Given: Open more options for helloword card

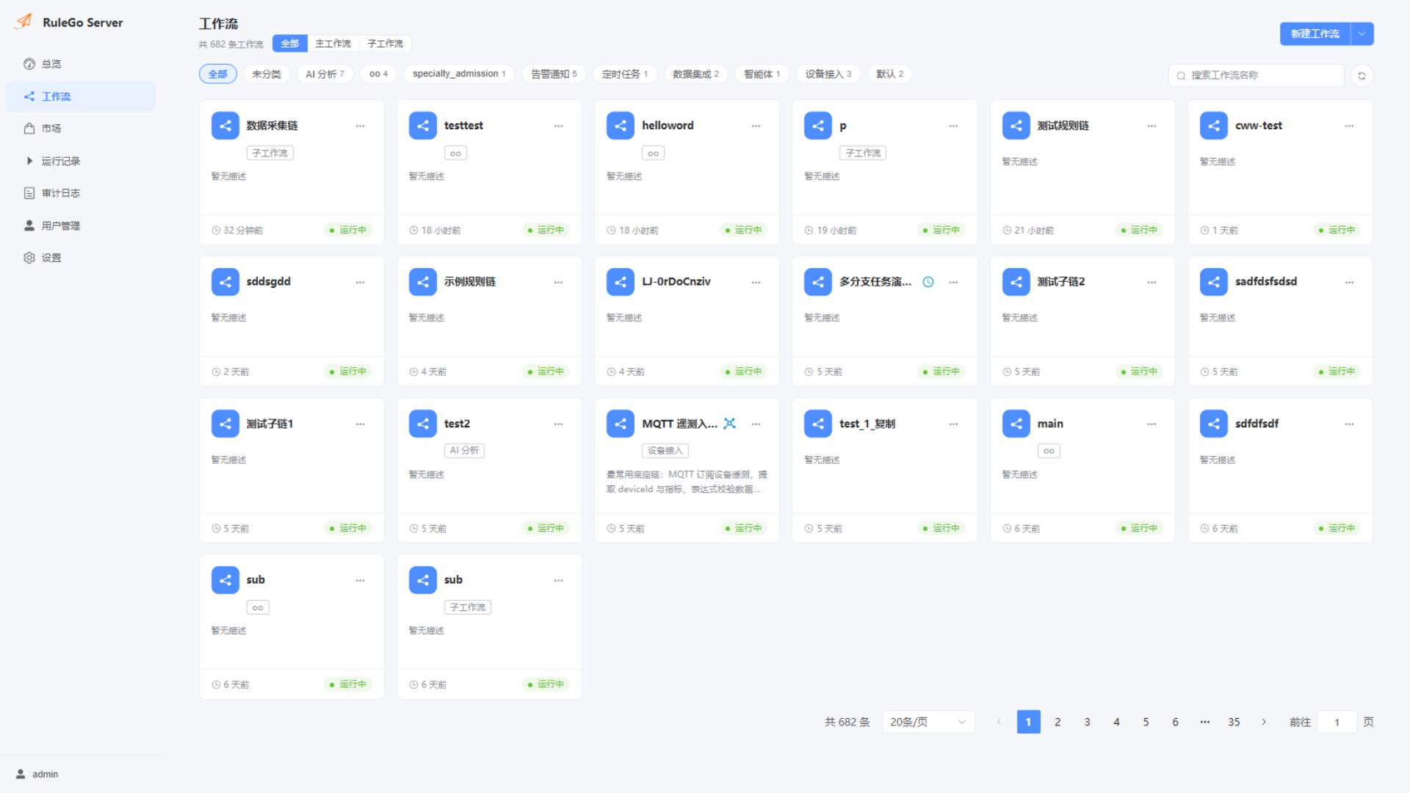Looking at the screenshot, I should (756, 126).
